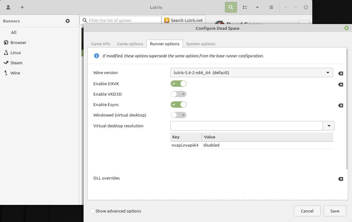Reset Enable Esync option with clear icon
The image size is (352, 222).
(x=341, y=105)
